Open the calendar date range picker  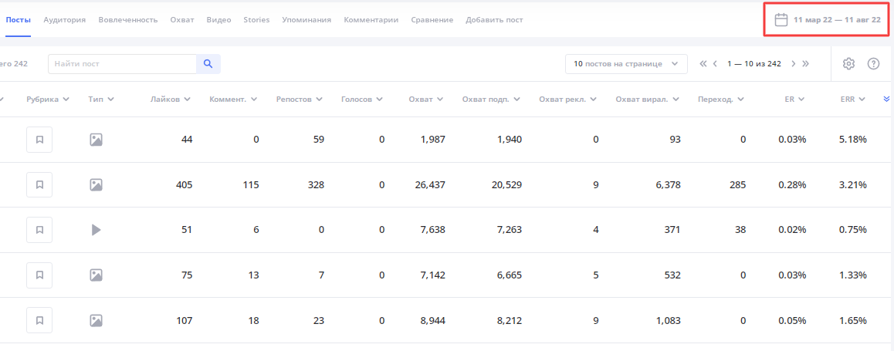pyautogui.click(x=828, y=20)
